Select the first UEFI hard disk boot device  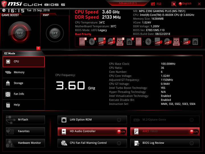pos(83,42)
